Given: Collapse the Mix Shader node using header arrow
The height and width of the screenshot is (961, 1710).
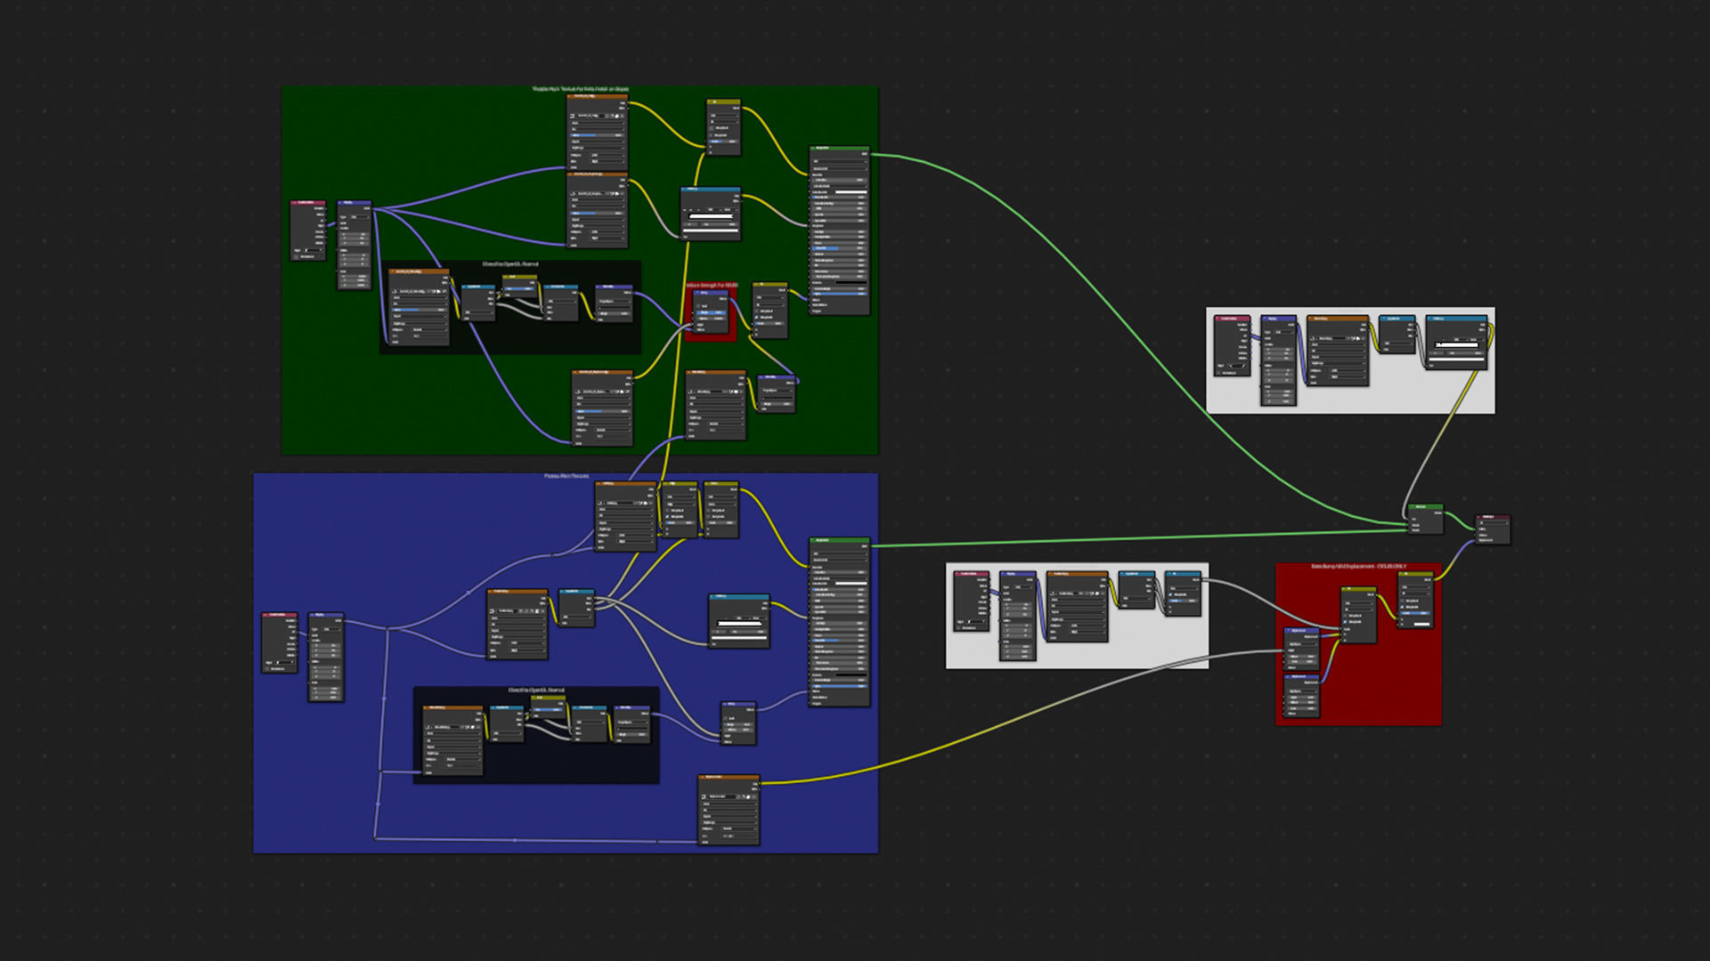Looking at the screenshot, I should 1413,506.
